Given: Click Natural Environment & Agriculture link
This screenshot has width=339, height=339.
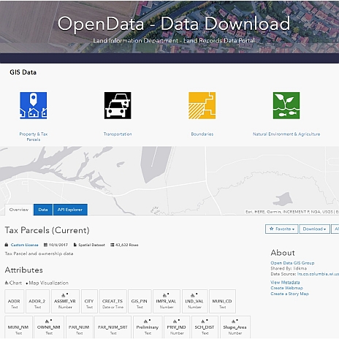Looking at the screenshot, I should (x=286, y=134).
